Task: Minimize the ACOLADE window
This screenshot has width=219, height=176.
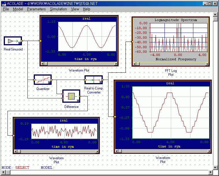Action: point(205,4)
